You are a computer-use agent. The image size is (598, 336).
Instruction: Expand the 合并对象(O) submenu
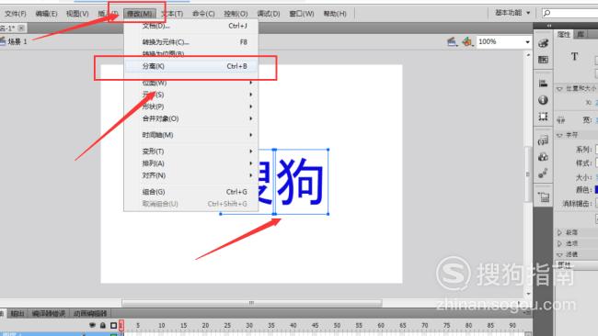pyautogui.click(x=191, y=118)
